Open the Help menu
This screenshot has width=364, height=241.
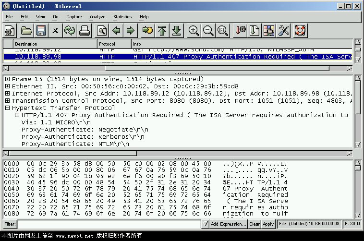point(144,17)
